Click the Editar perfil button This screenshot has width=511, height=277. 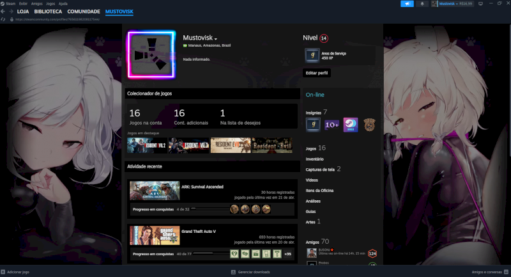[317, 73]
